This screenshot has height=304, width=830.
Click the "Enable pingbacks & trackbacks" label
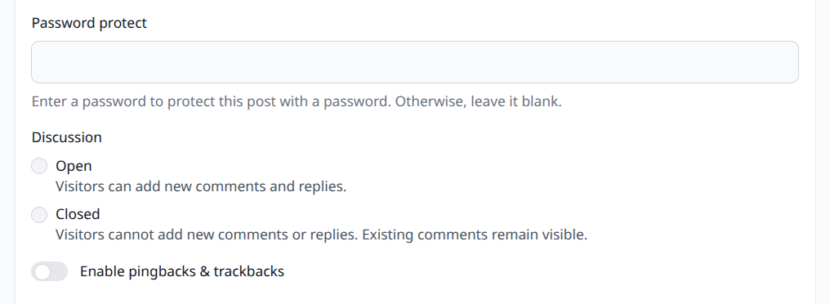click(x=182, y=271)
